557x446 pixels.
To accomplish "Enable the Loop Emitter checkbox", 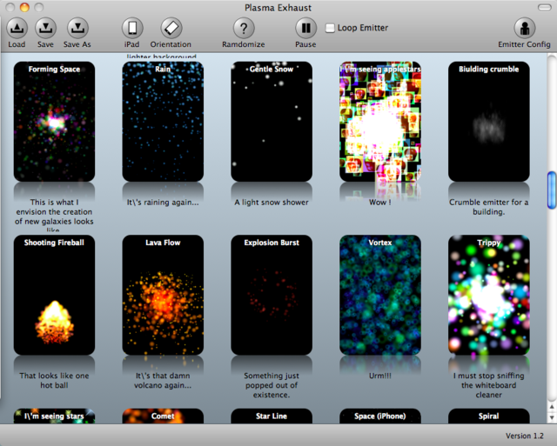I will (330, 28).
